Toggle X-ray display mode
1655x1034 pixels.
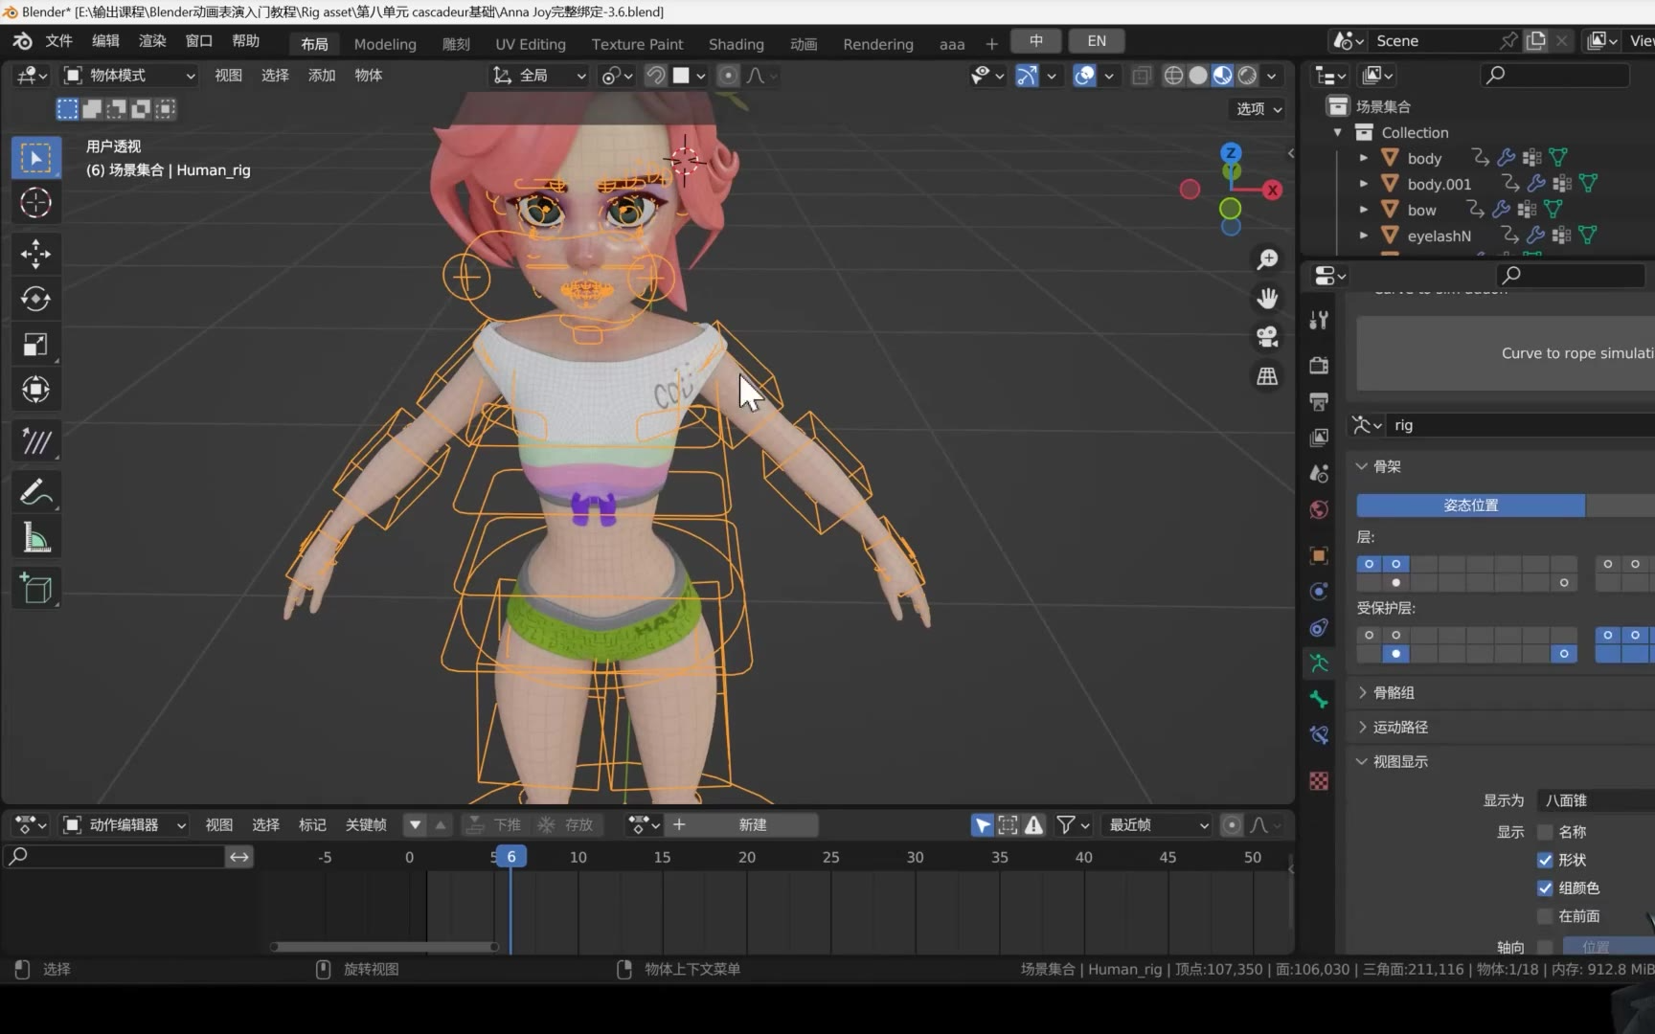click(1142, 76)
